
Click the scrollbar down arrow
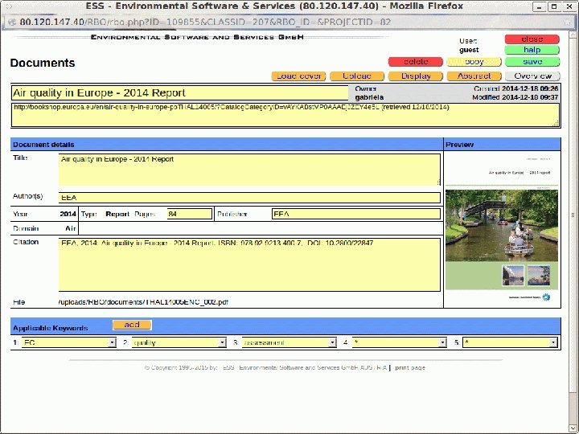(x=573, y=428)
